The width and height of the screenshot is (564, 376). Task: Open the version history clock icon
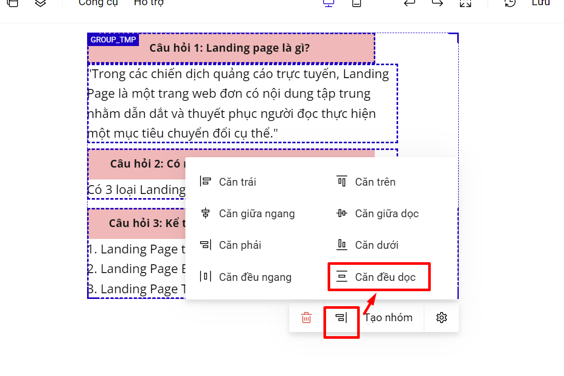[510, 3]
